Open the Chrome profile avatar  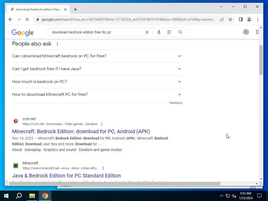coord(249,19)
